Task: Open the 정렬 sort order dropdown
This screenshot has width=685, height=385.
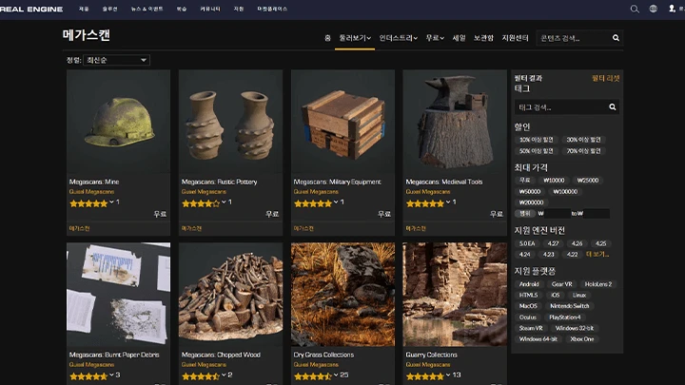Action: 117,60
